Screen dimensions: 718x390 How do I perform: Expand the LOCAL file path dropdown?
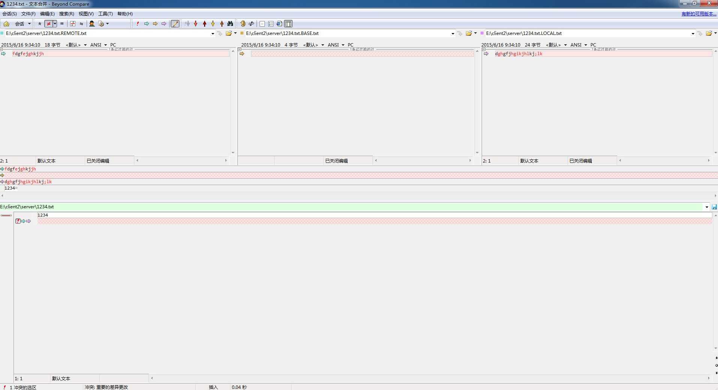693,33
